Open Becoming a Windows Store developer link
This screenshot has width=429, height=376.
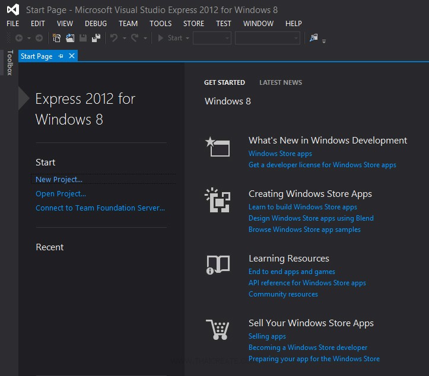[x=308, y=348]
